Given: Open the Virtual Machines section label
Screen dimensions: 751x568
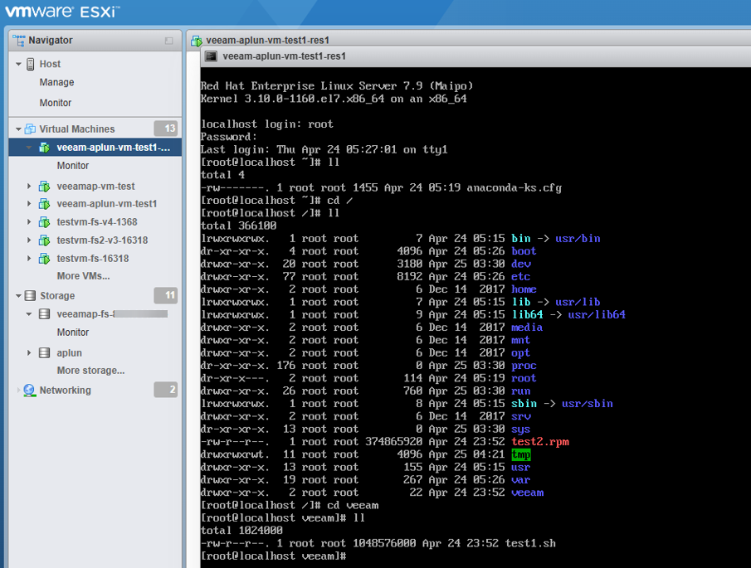Looking at the screenshot, I should tap(77, 129).
